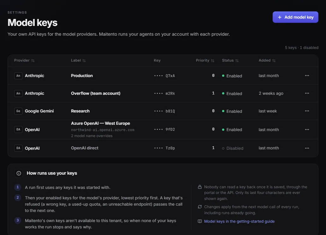
Task: Click the last week added date
Action: pyautogui.click(x=268, y=111)
